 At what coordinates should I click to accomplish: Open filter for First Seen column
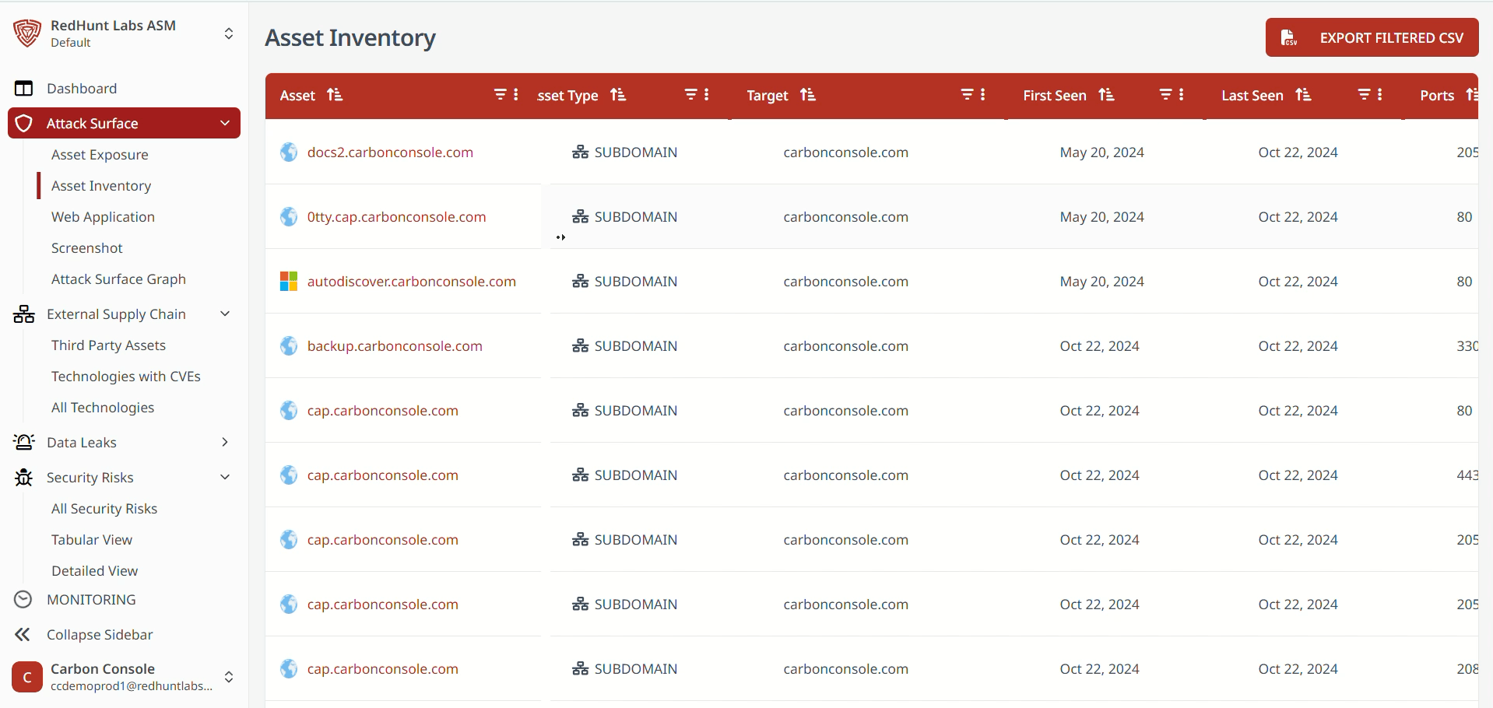tap(1165, 94)
